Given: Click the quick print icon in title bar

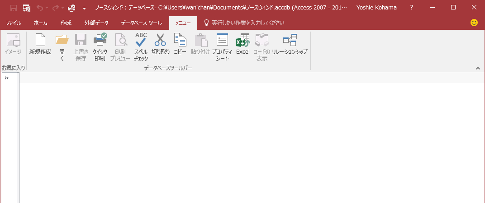Looking at the screenshot, I should click(x=71, y=8).
